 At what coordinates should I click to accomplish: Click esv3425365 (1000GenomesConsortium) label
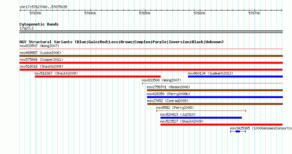tap(261, 128)
